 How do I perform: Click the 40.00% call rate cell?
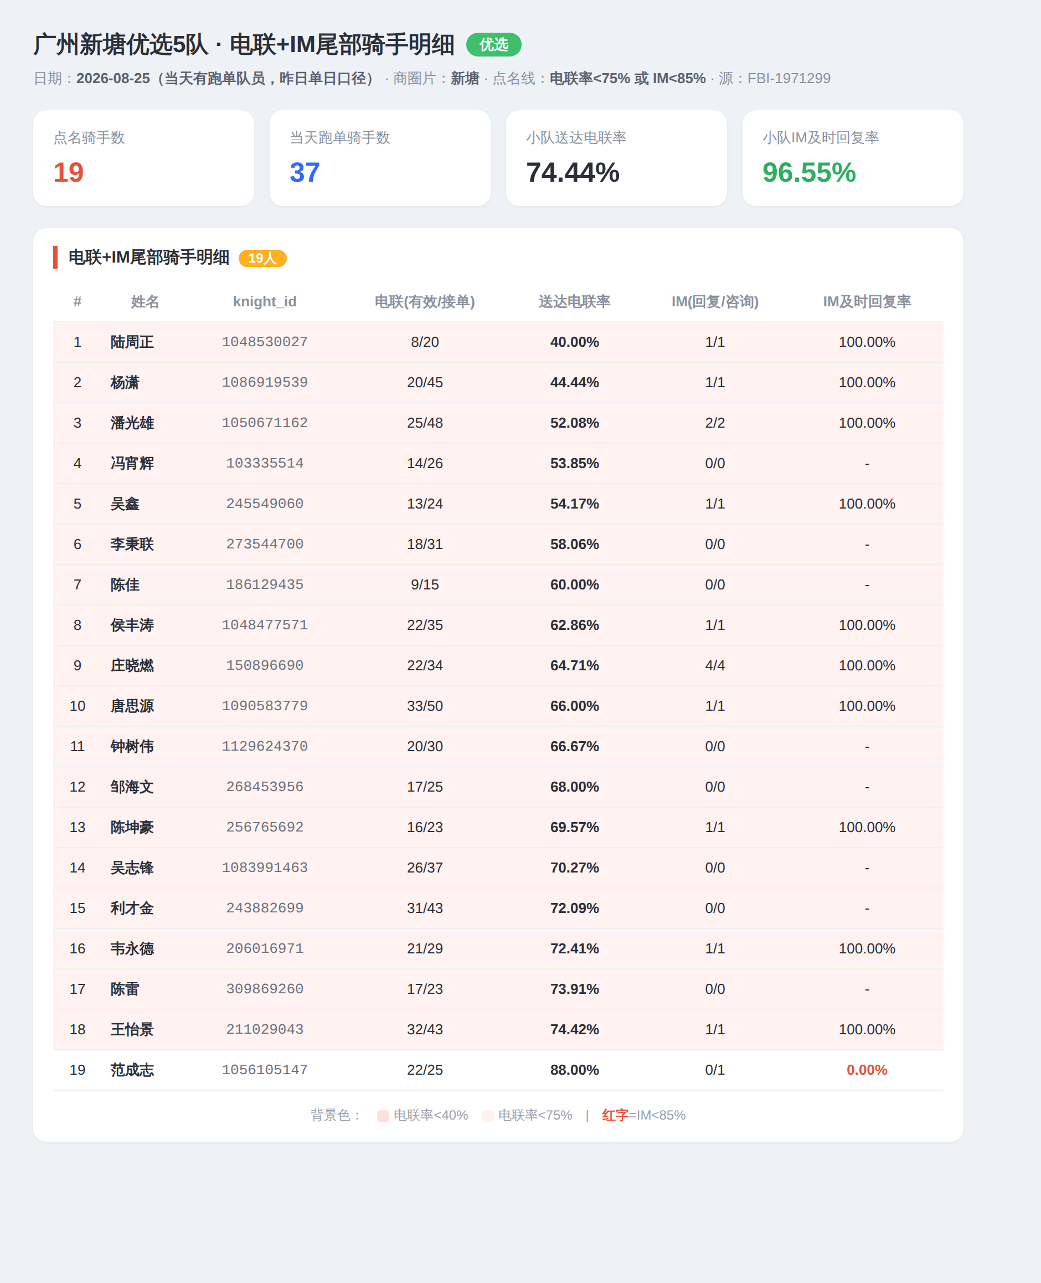[574, 342]
